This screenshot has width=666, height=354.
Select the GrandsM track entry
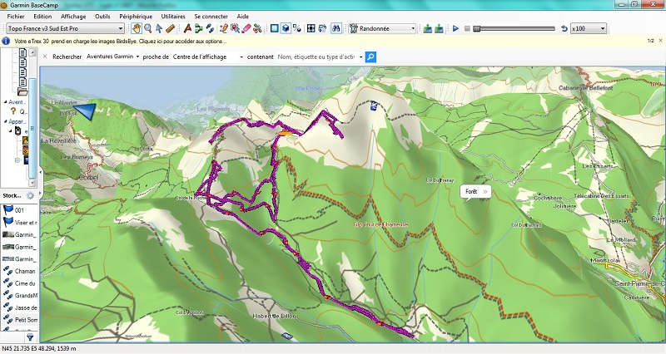click(x=19, y=295)
